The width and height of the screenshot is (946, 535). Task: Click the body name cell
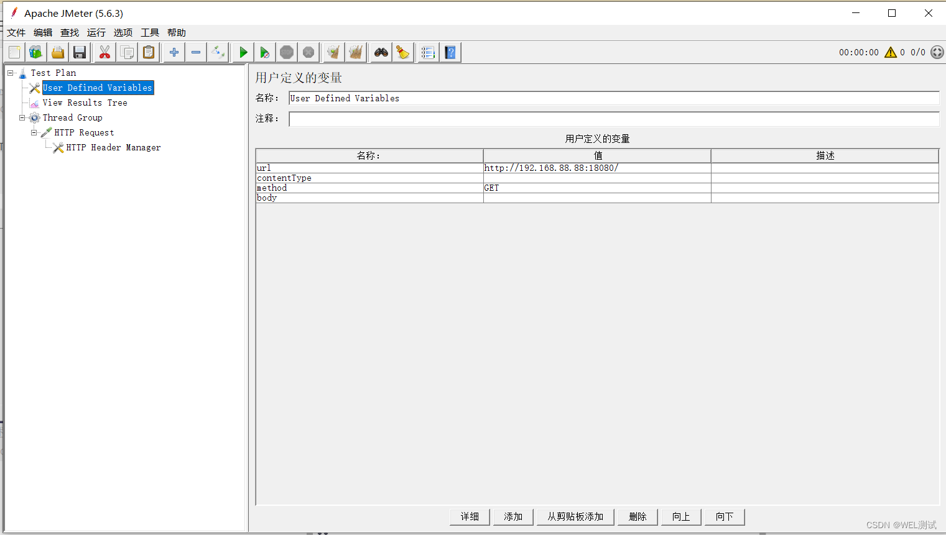(x=369, y=198)
